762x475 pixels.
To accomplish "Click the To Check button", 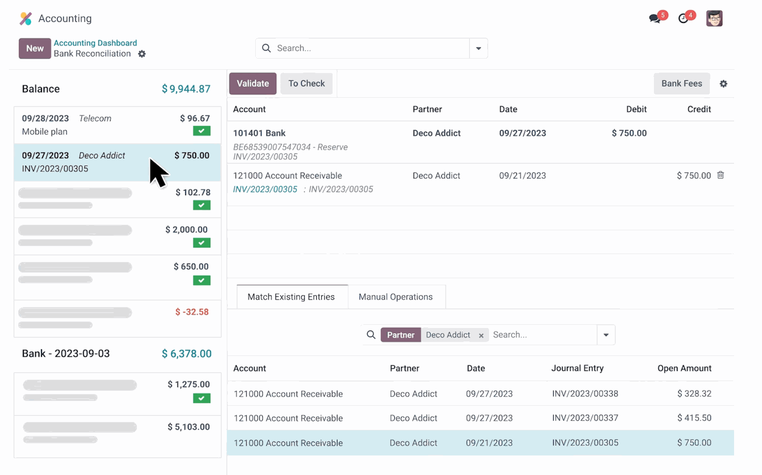I will [x=306, y=84].
